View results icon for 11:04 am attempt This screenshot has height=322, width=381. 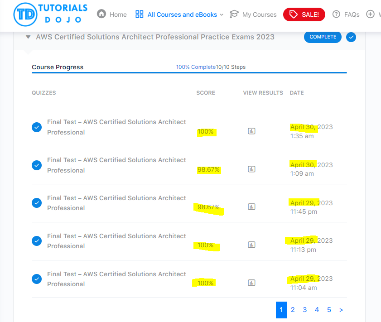(251, 283)
